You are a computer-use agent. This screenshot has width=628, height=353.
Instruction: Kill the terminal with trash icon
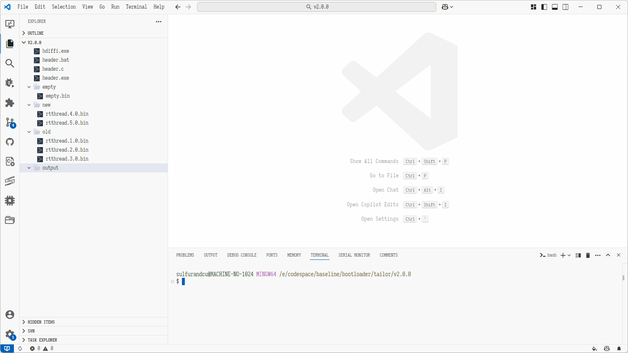pos(588,255)
